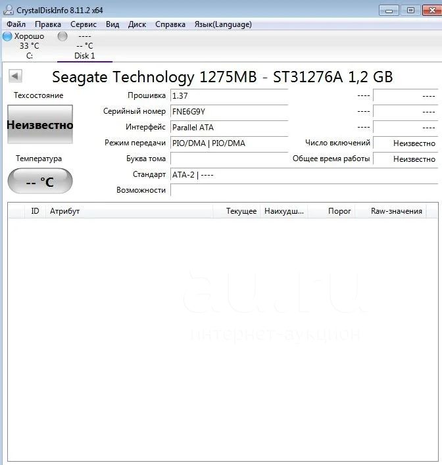Viewport: 442px width, 465px height.
Task: Select the C: drive tab
Action: [x=30, y=46]
